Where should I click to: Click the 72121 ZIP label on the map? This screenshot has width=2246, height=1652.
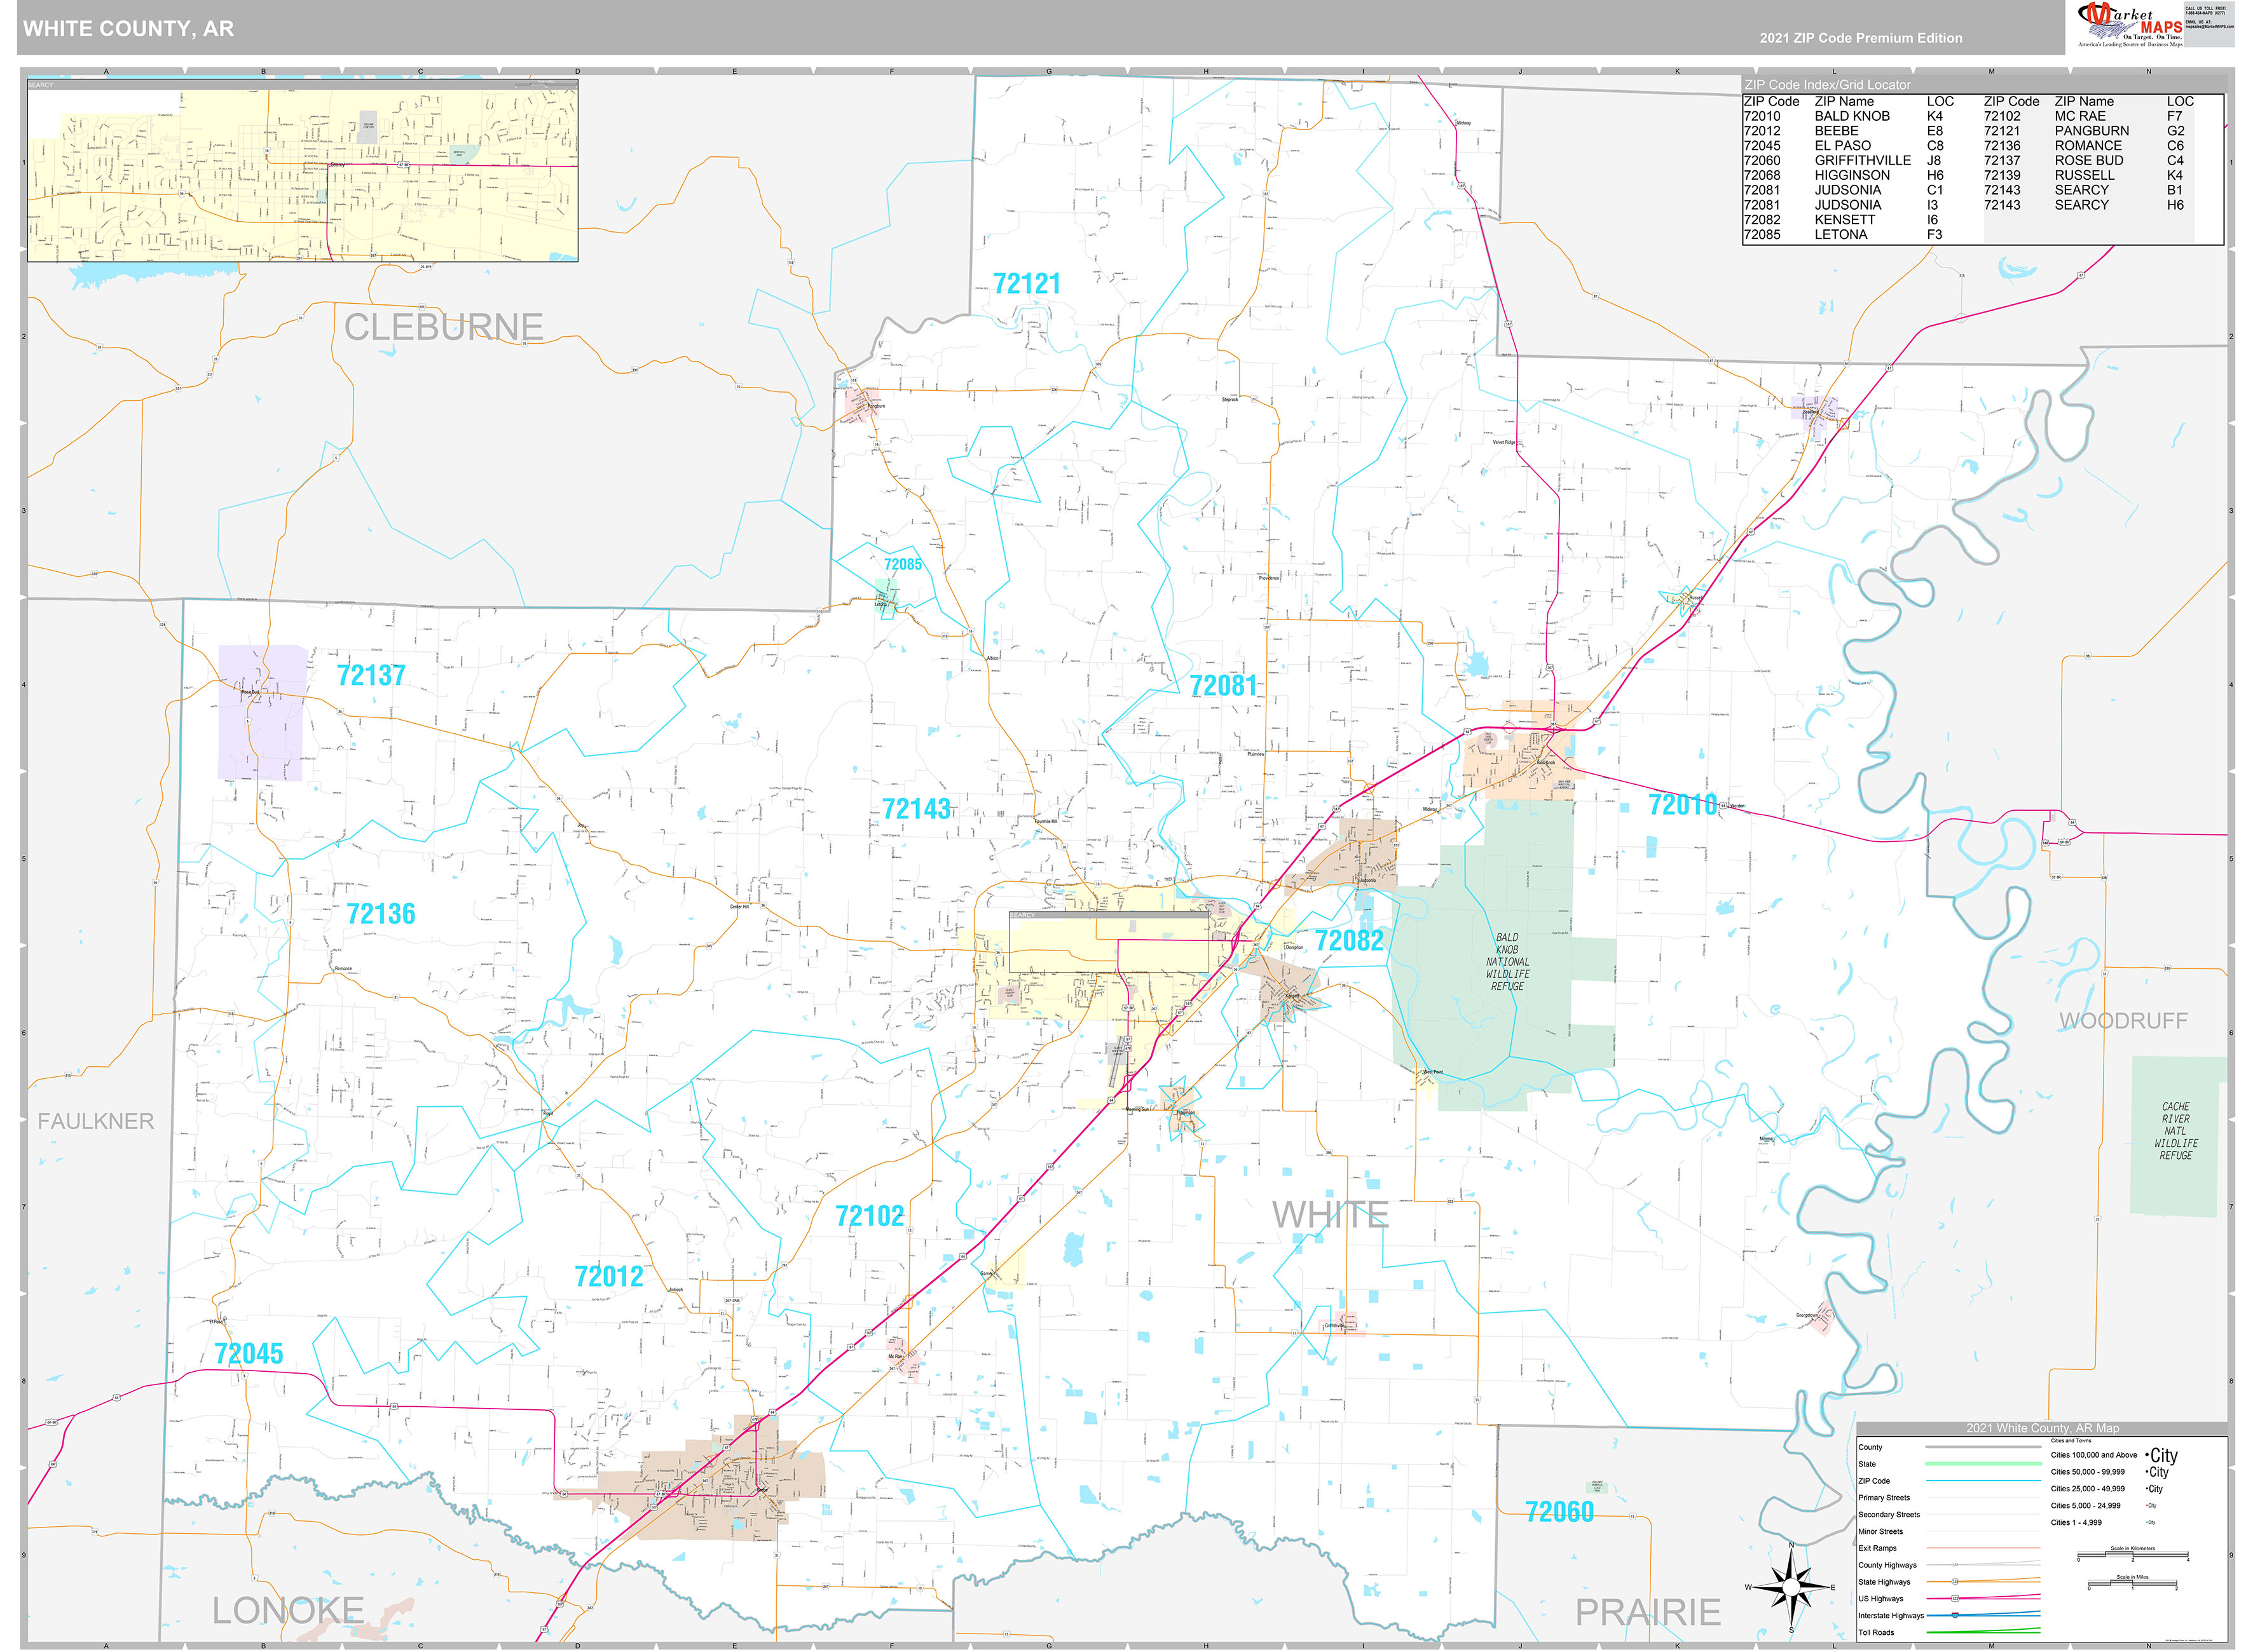[1025, 283]
